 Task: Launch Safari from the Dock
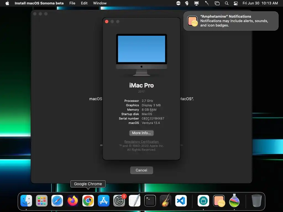coord(57,201)
